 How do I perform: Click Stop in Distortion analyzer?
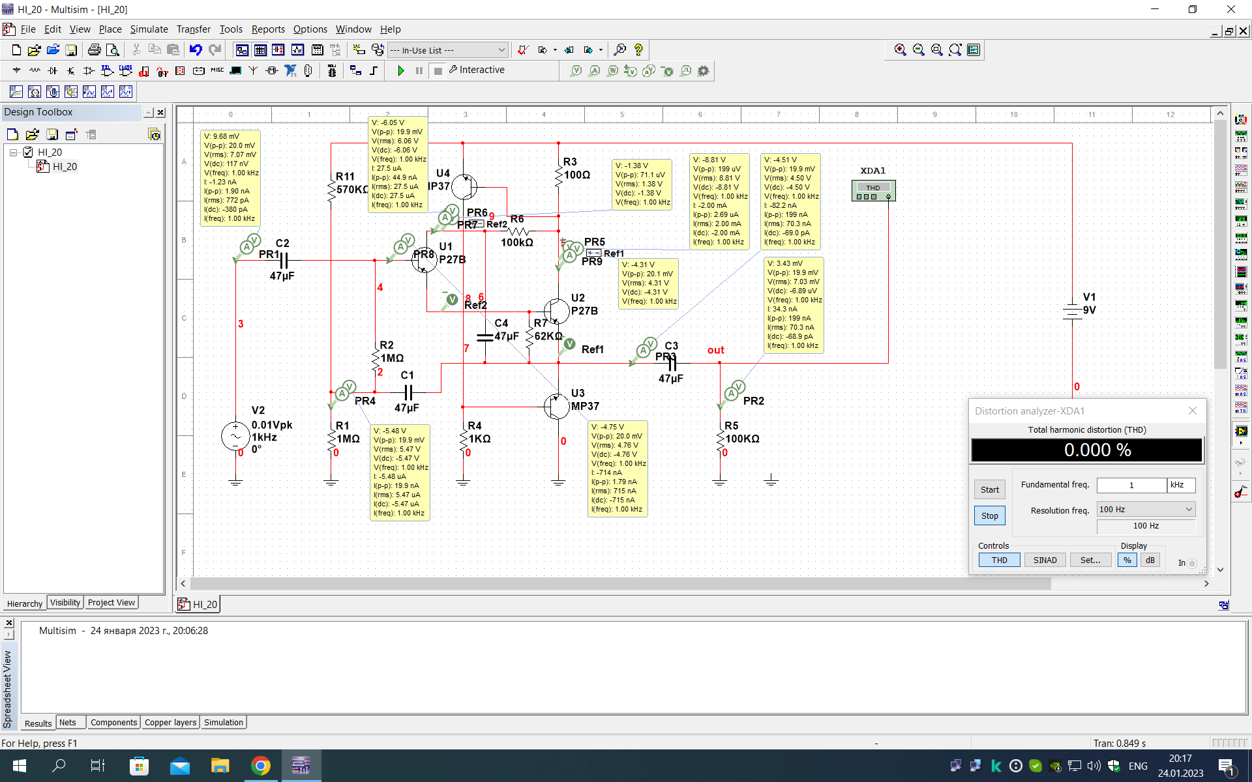989,515
